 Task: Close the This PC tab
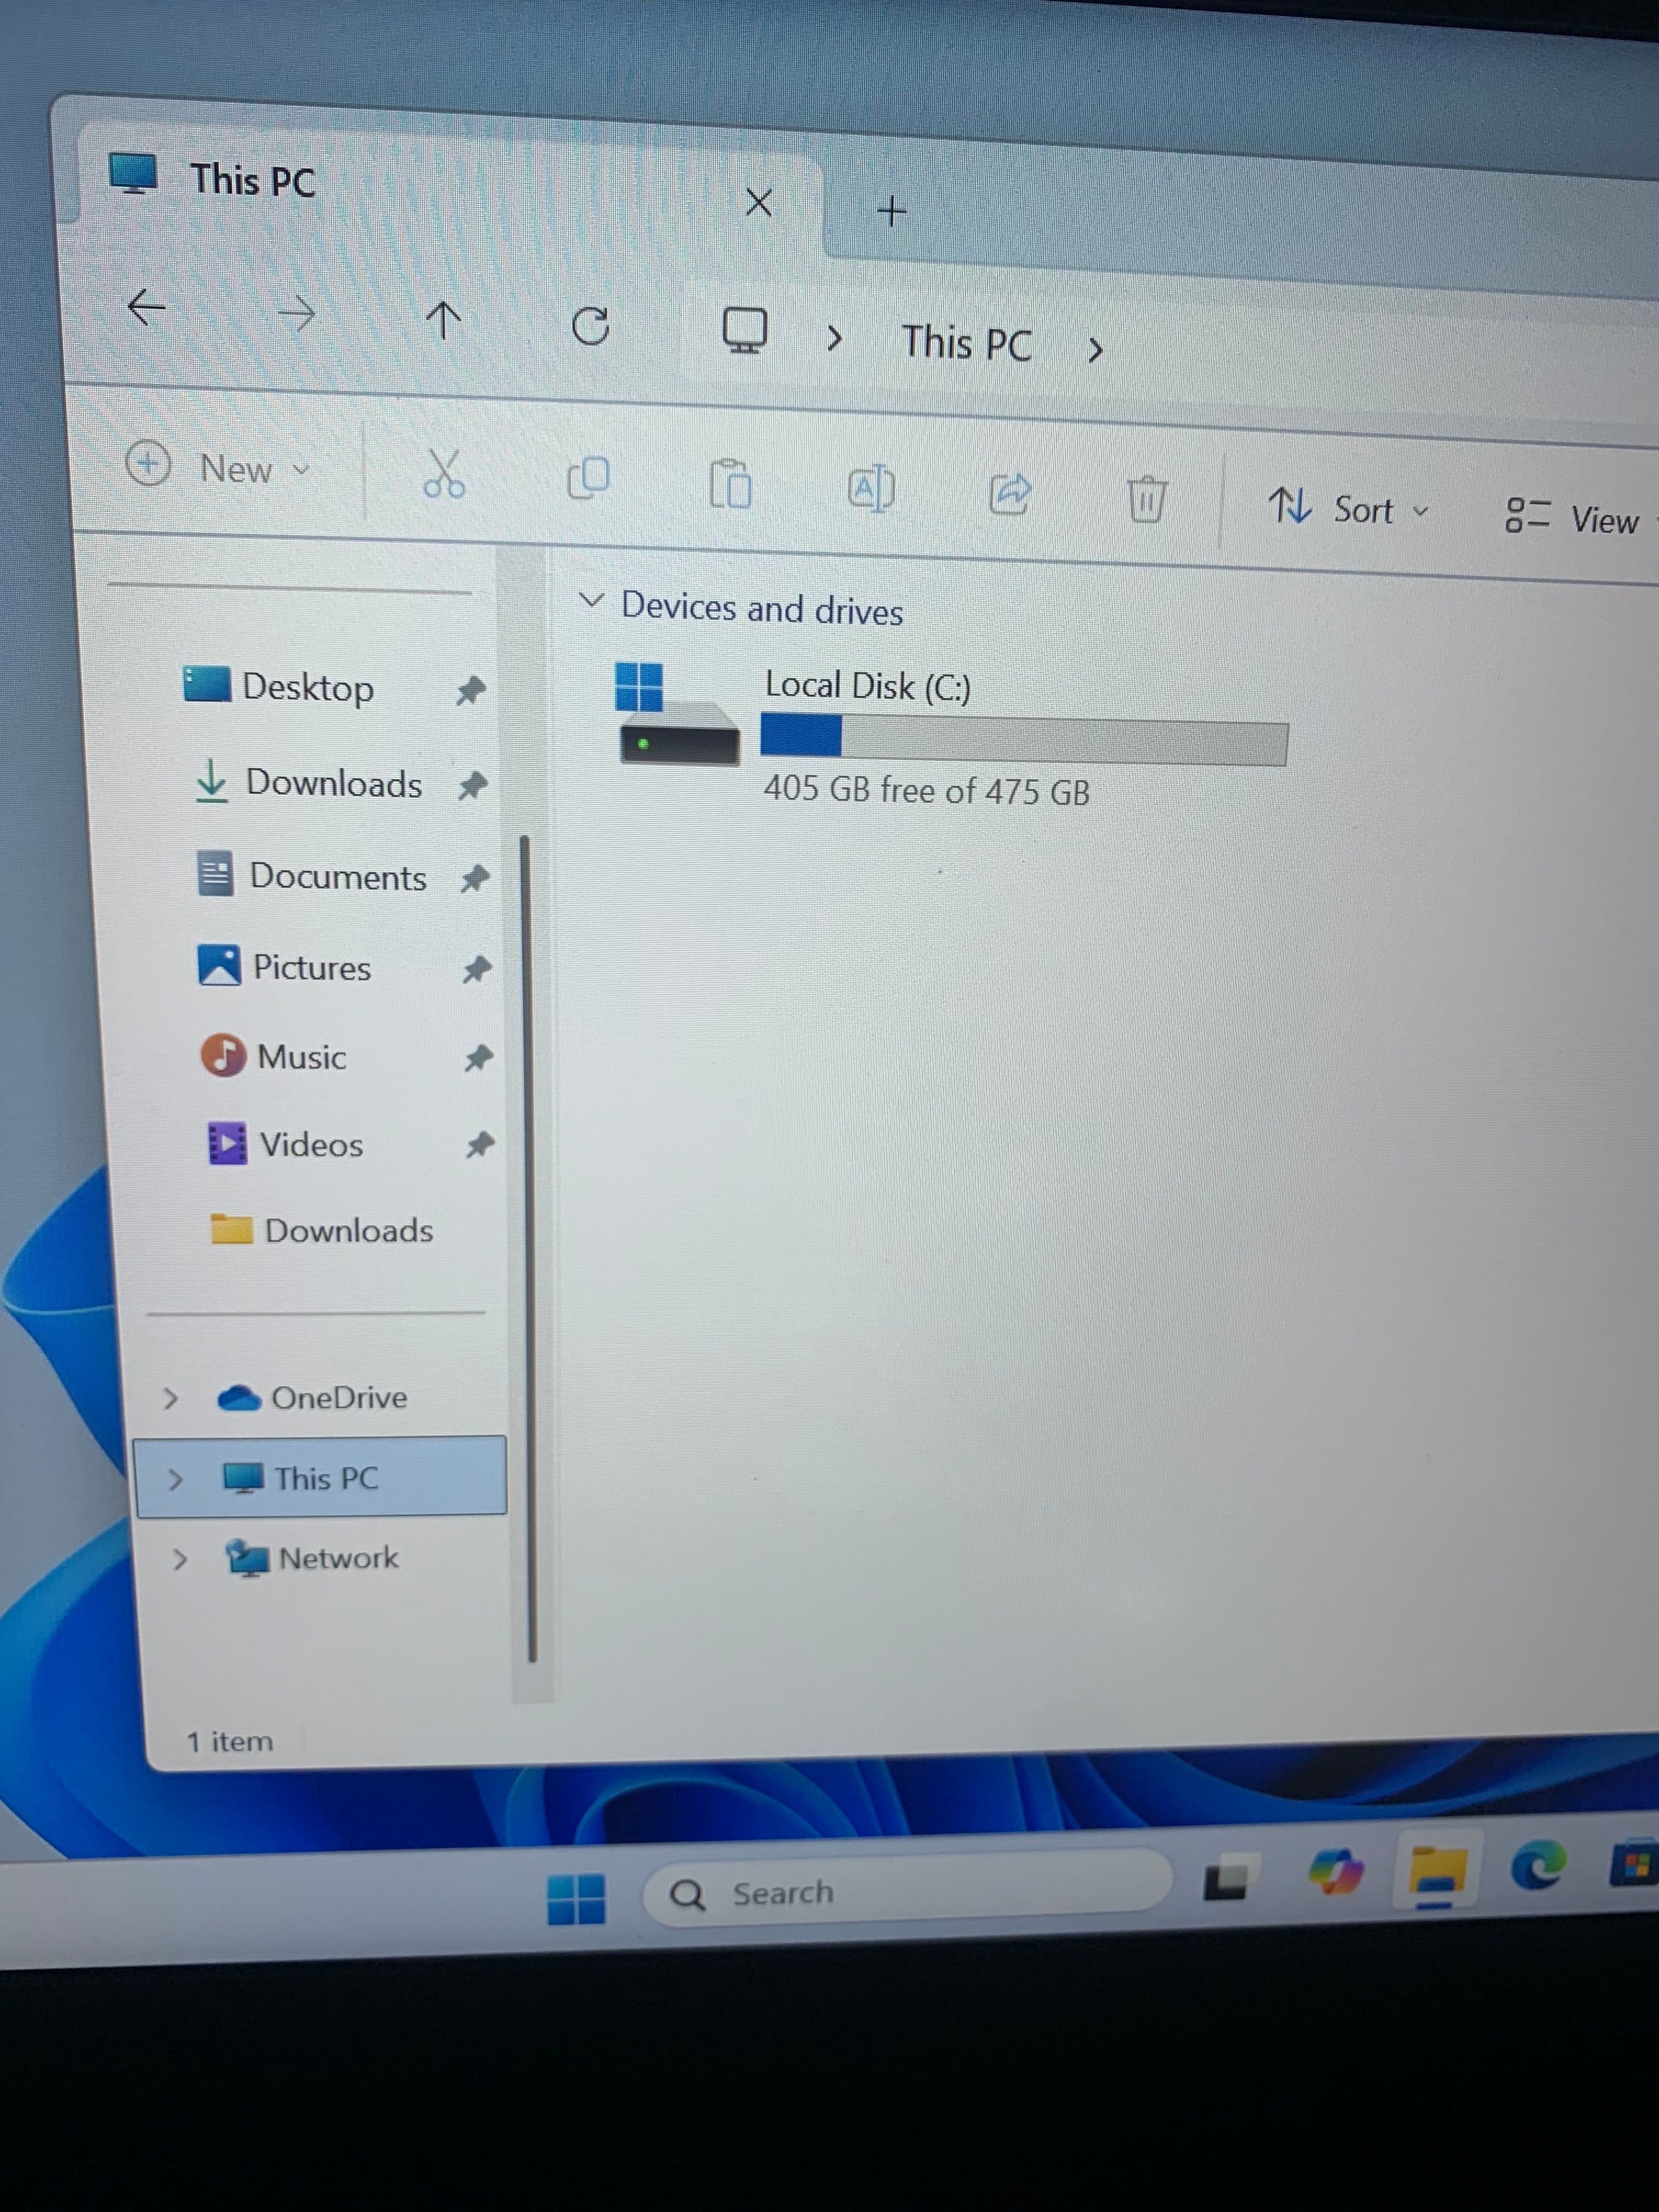(759, 203)
